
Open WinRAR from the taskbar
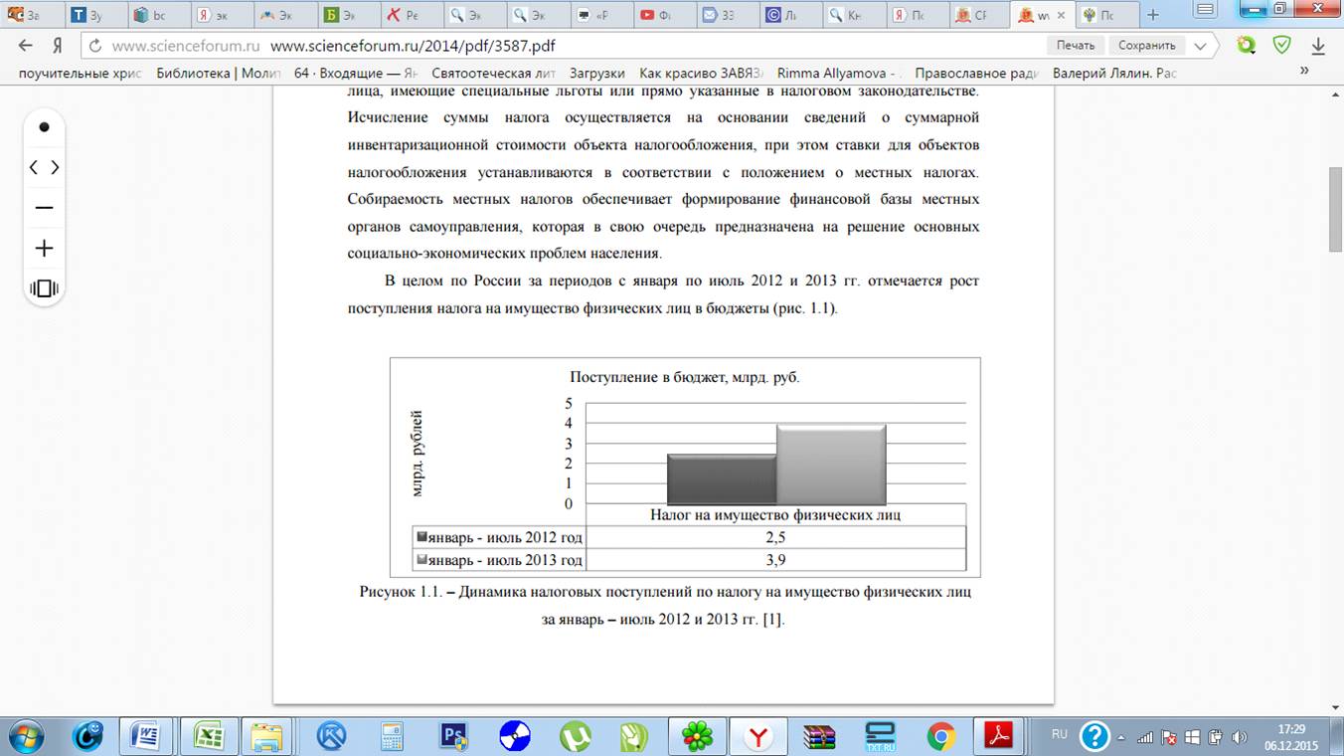coord(820,736)
